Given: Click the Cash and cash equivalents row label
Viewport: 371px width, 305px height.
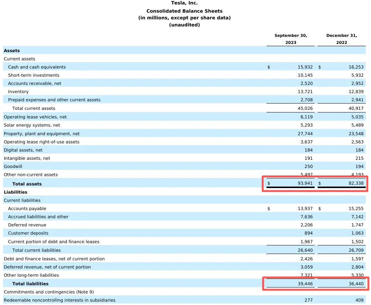Looking at the screenshot, I should (37, 67).
